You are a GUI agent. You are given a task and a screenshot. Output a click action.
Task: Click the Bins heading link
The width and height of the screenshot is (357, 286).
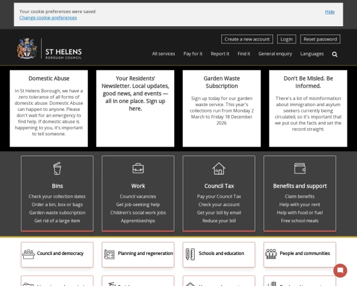[x=57, y=186]
